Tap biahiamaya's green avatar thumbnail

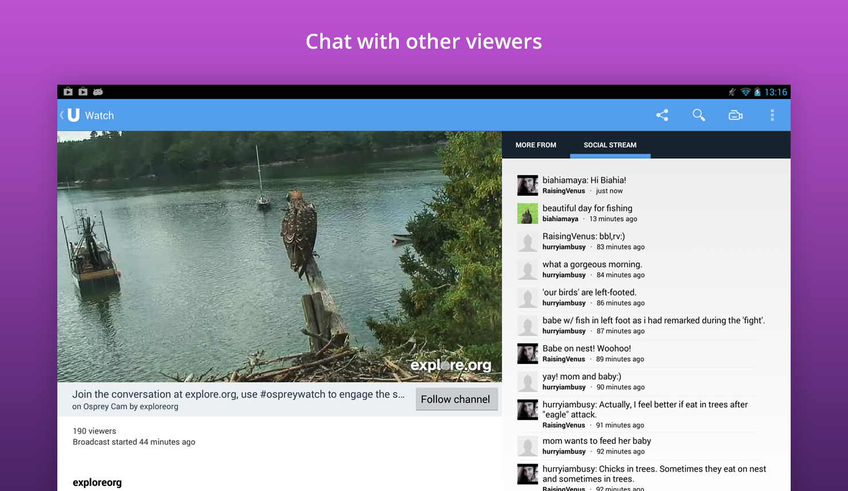(527, 213)
